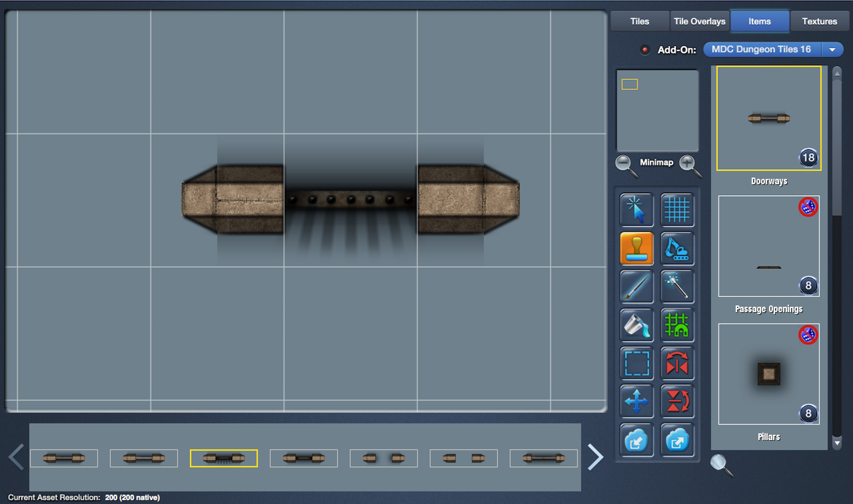This screenshot has width=853, height=504.
Task: Select the Pillars category thumbnail
Action: click(769, 374)
